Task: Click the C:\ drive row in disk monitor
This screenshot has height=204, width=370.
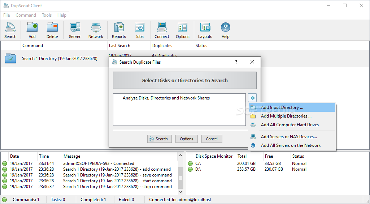Action: 278,163
